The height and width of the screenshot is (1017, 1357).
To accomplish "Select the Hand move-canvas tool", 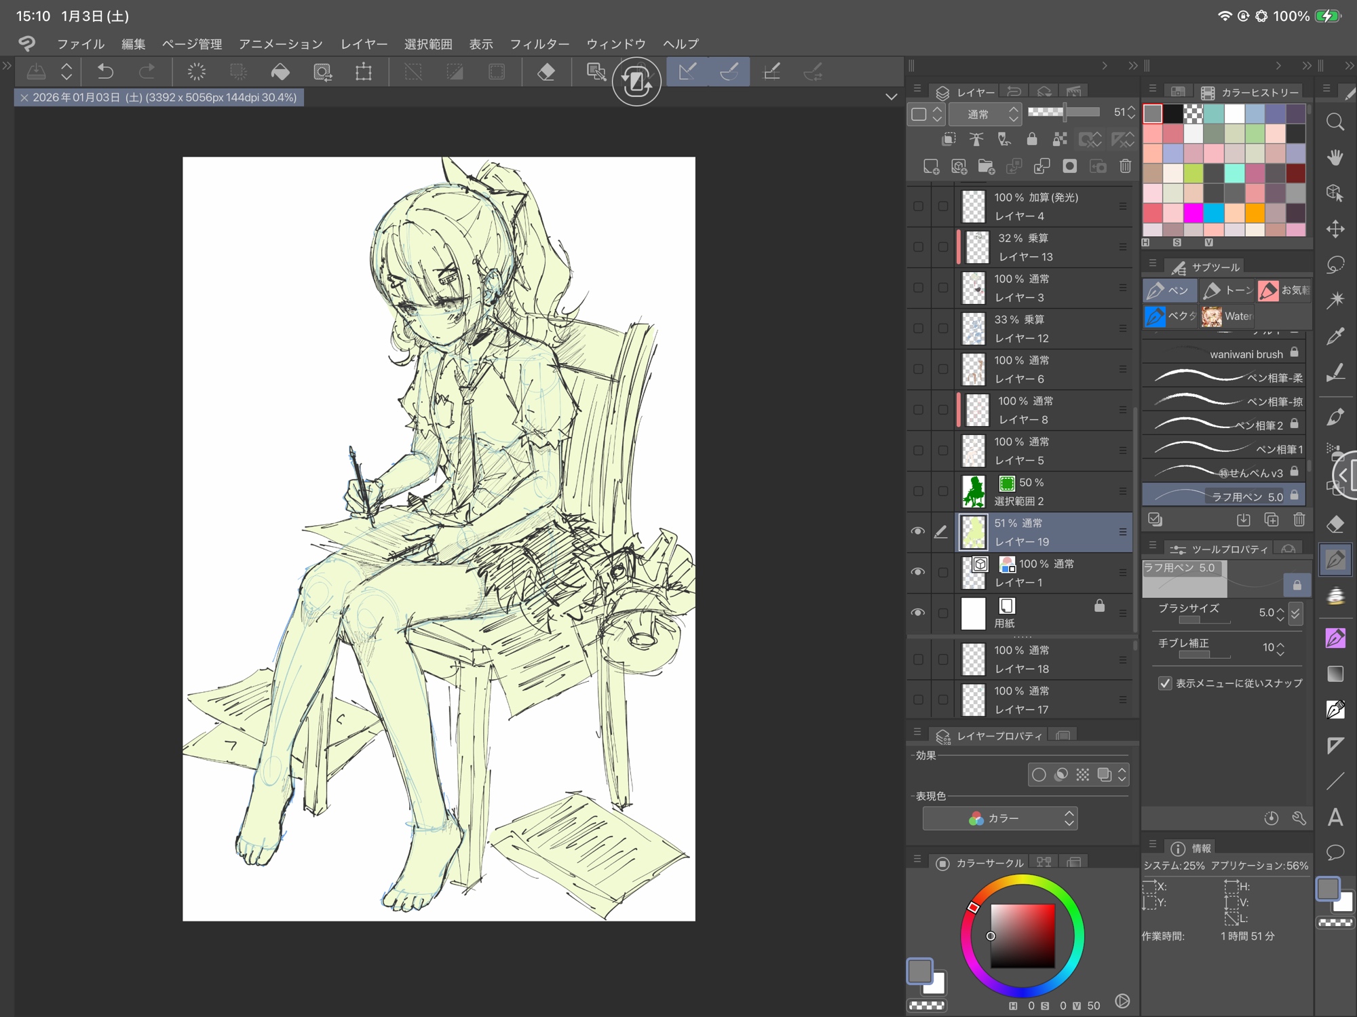I will pyautogui.click(x=1335, y=157).
